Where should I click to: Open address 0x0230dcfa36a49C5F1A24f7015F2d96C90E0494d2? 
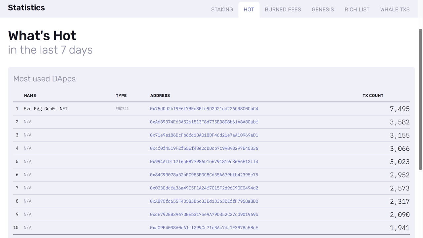(x=204, y=188)
